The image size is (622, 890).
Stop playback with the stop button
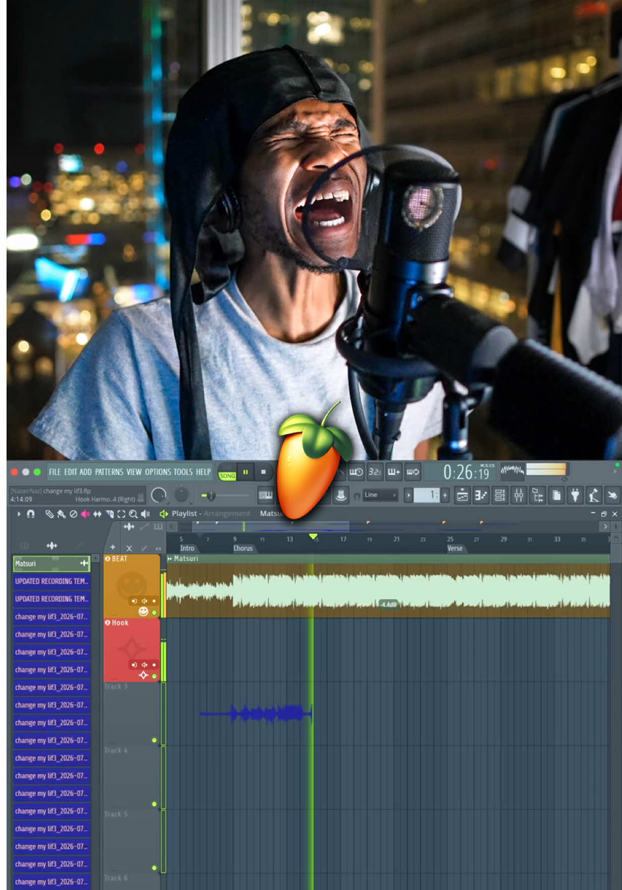(x=263, y=472)
